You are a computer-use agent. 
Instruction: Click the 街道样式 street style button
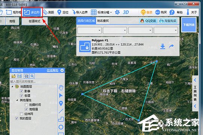tap(35, 21)
